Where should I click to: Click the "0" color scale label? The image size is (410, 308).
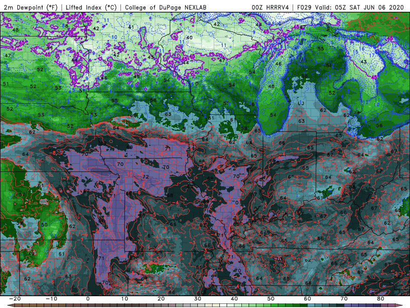(88, 299)
